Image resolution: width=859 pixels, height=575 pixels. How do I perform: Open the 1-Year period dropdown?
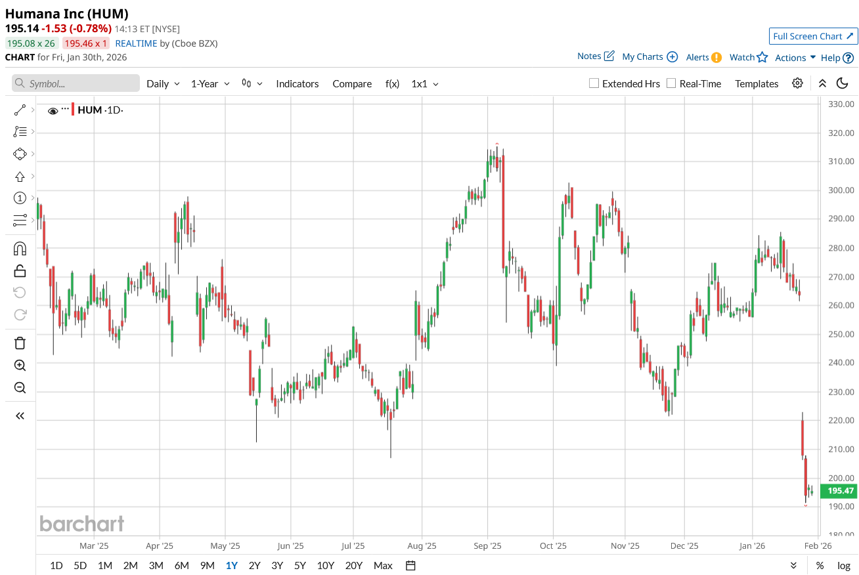coord(210,83)
